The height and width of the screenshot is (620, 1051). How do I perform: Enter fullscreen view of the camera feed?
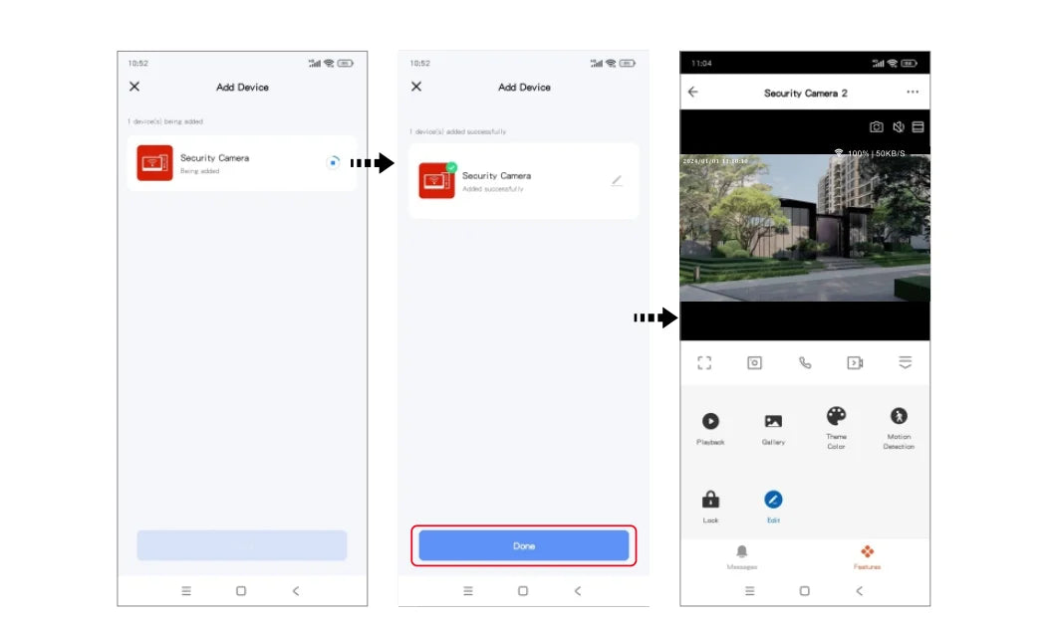click(x=704, y=361)
